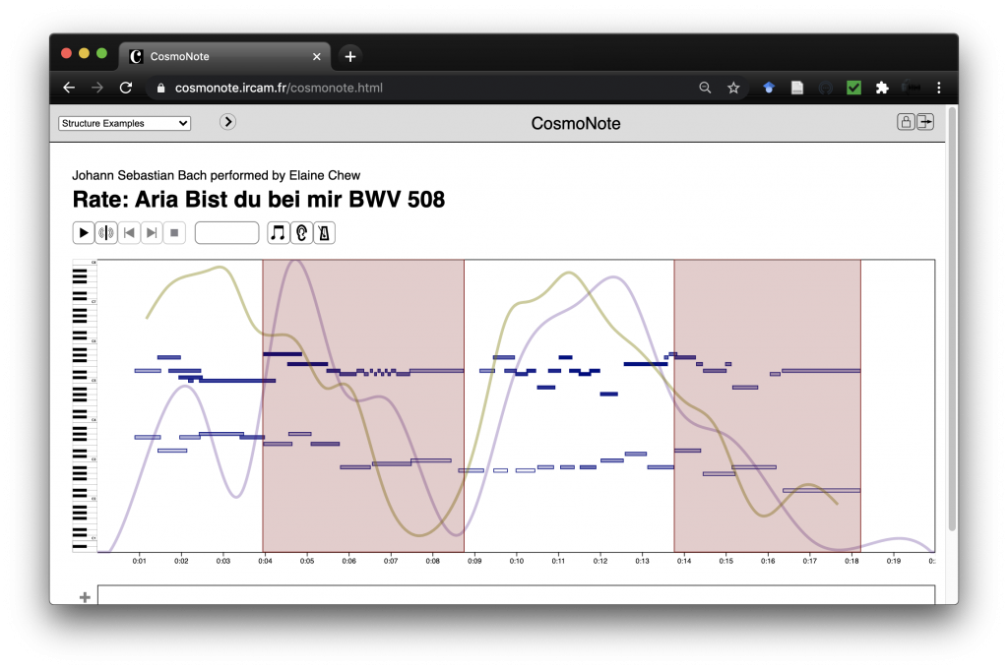This screenshot has width=1008, height=670.
Task: Click the 0:14 mark on the time axis
Action: pyautogui.click(x=684, y=561)
